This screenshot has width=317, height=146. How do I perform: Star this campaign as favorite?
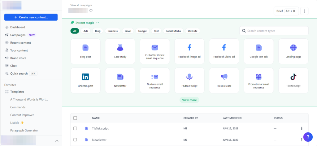[x=91, y=11]
